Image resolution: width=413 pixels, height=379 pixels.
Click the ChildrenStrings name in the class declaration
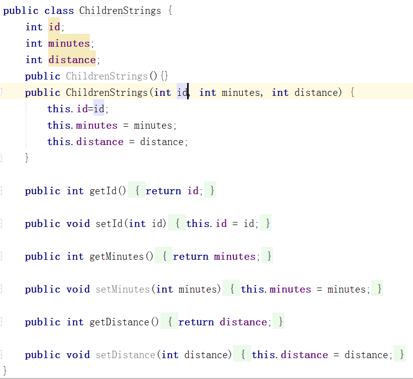click(120, 11)
